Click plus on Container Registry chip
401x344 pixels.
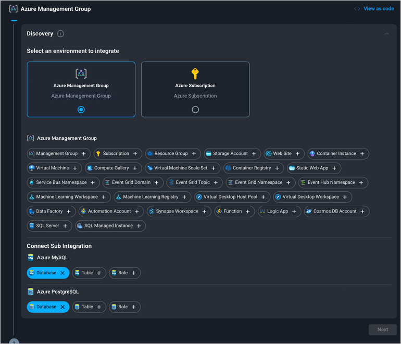(278, 168)
